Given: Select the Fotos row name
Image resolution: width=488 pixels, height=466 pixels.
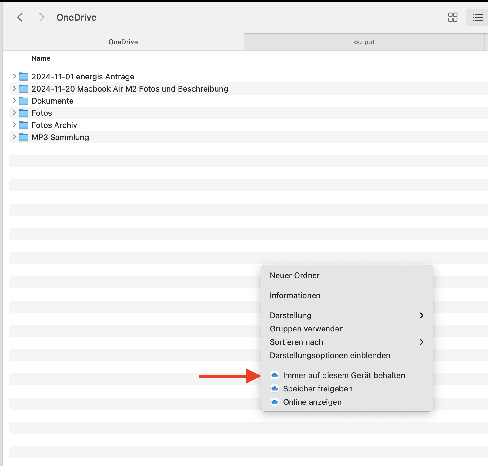Looking at the screenshot, I should tap(42, 113).
